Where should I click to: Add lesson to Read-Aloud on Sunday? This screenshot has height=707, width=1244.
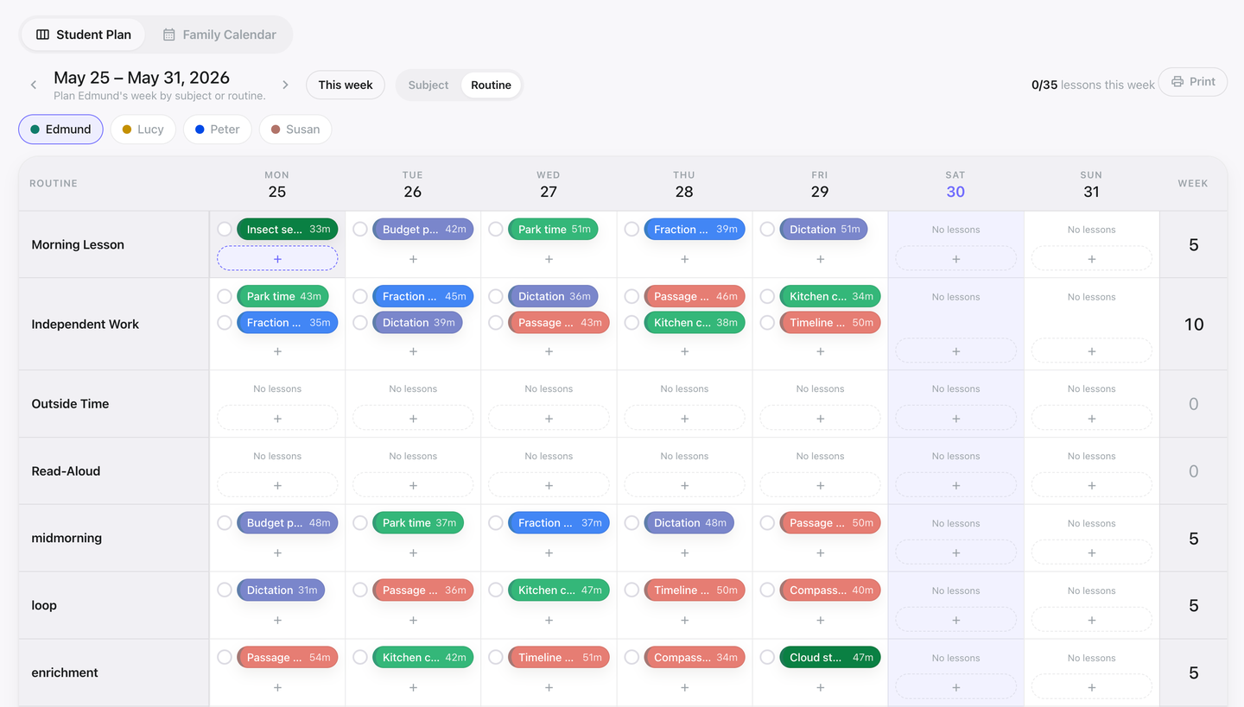pyautogui.click(x=1091, y=485)
